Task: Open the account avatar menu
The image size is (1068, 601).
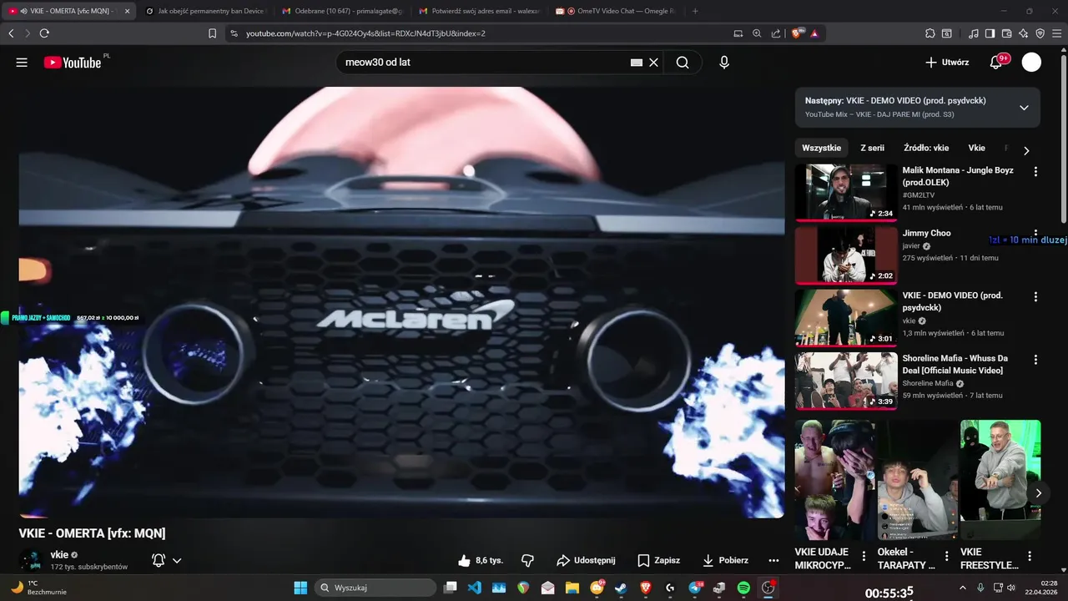Action: [x=1032, y=63]
